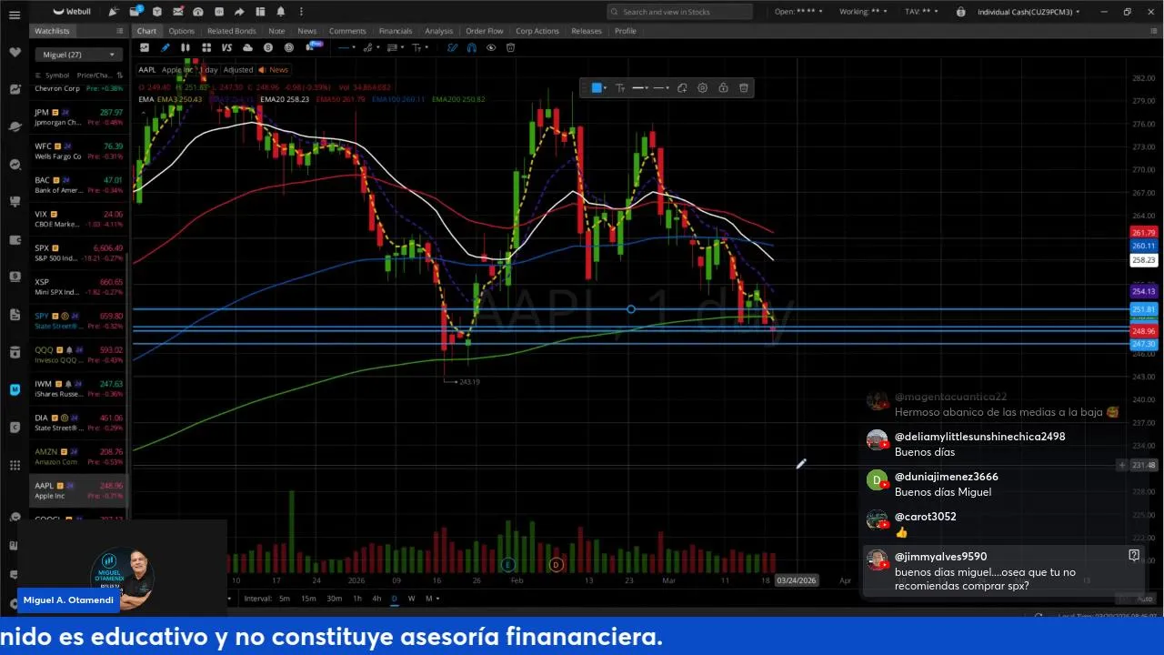Toggle the Adjusted price setting
This screenshot has width=1164, height=655.
[238, 70]
